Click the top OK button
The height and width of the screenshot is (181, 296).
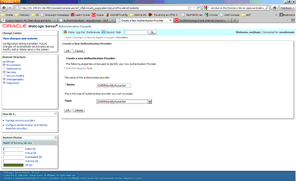[67, 51]
